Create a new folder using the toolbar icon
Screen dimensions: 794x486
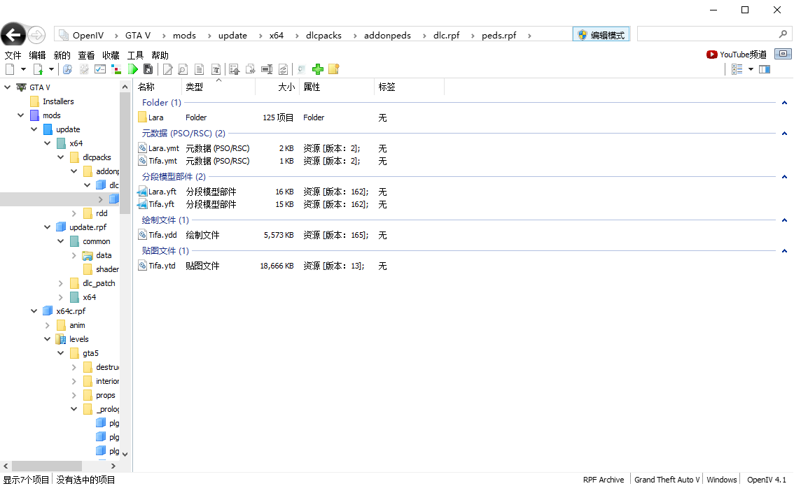(x=334, y=69)
